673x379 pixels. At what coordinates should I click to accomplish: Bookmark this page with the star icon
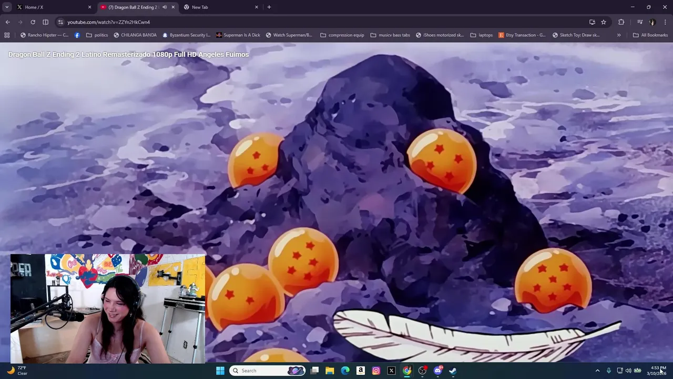(604, 22)
